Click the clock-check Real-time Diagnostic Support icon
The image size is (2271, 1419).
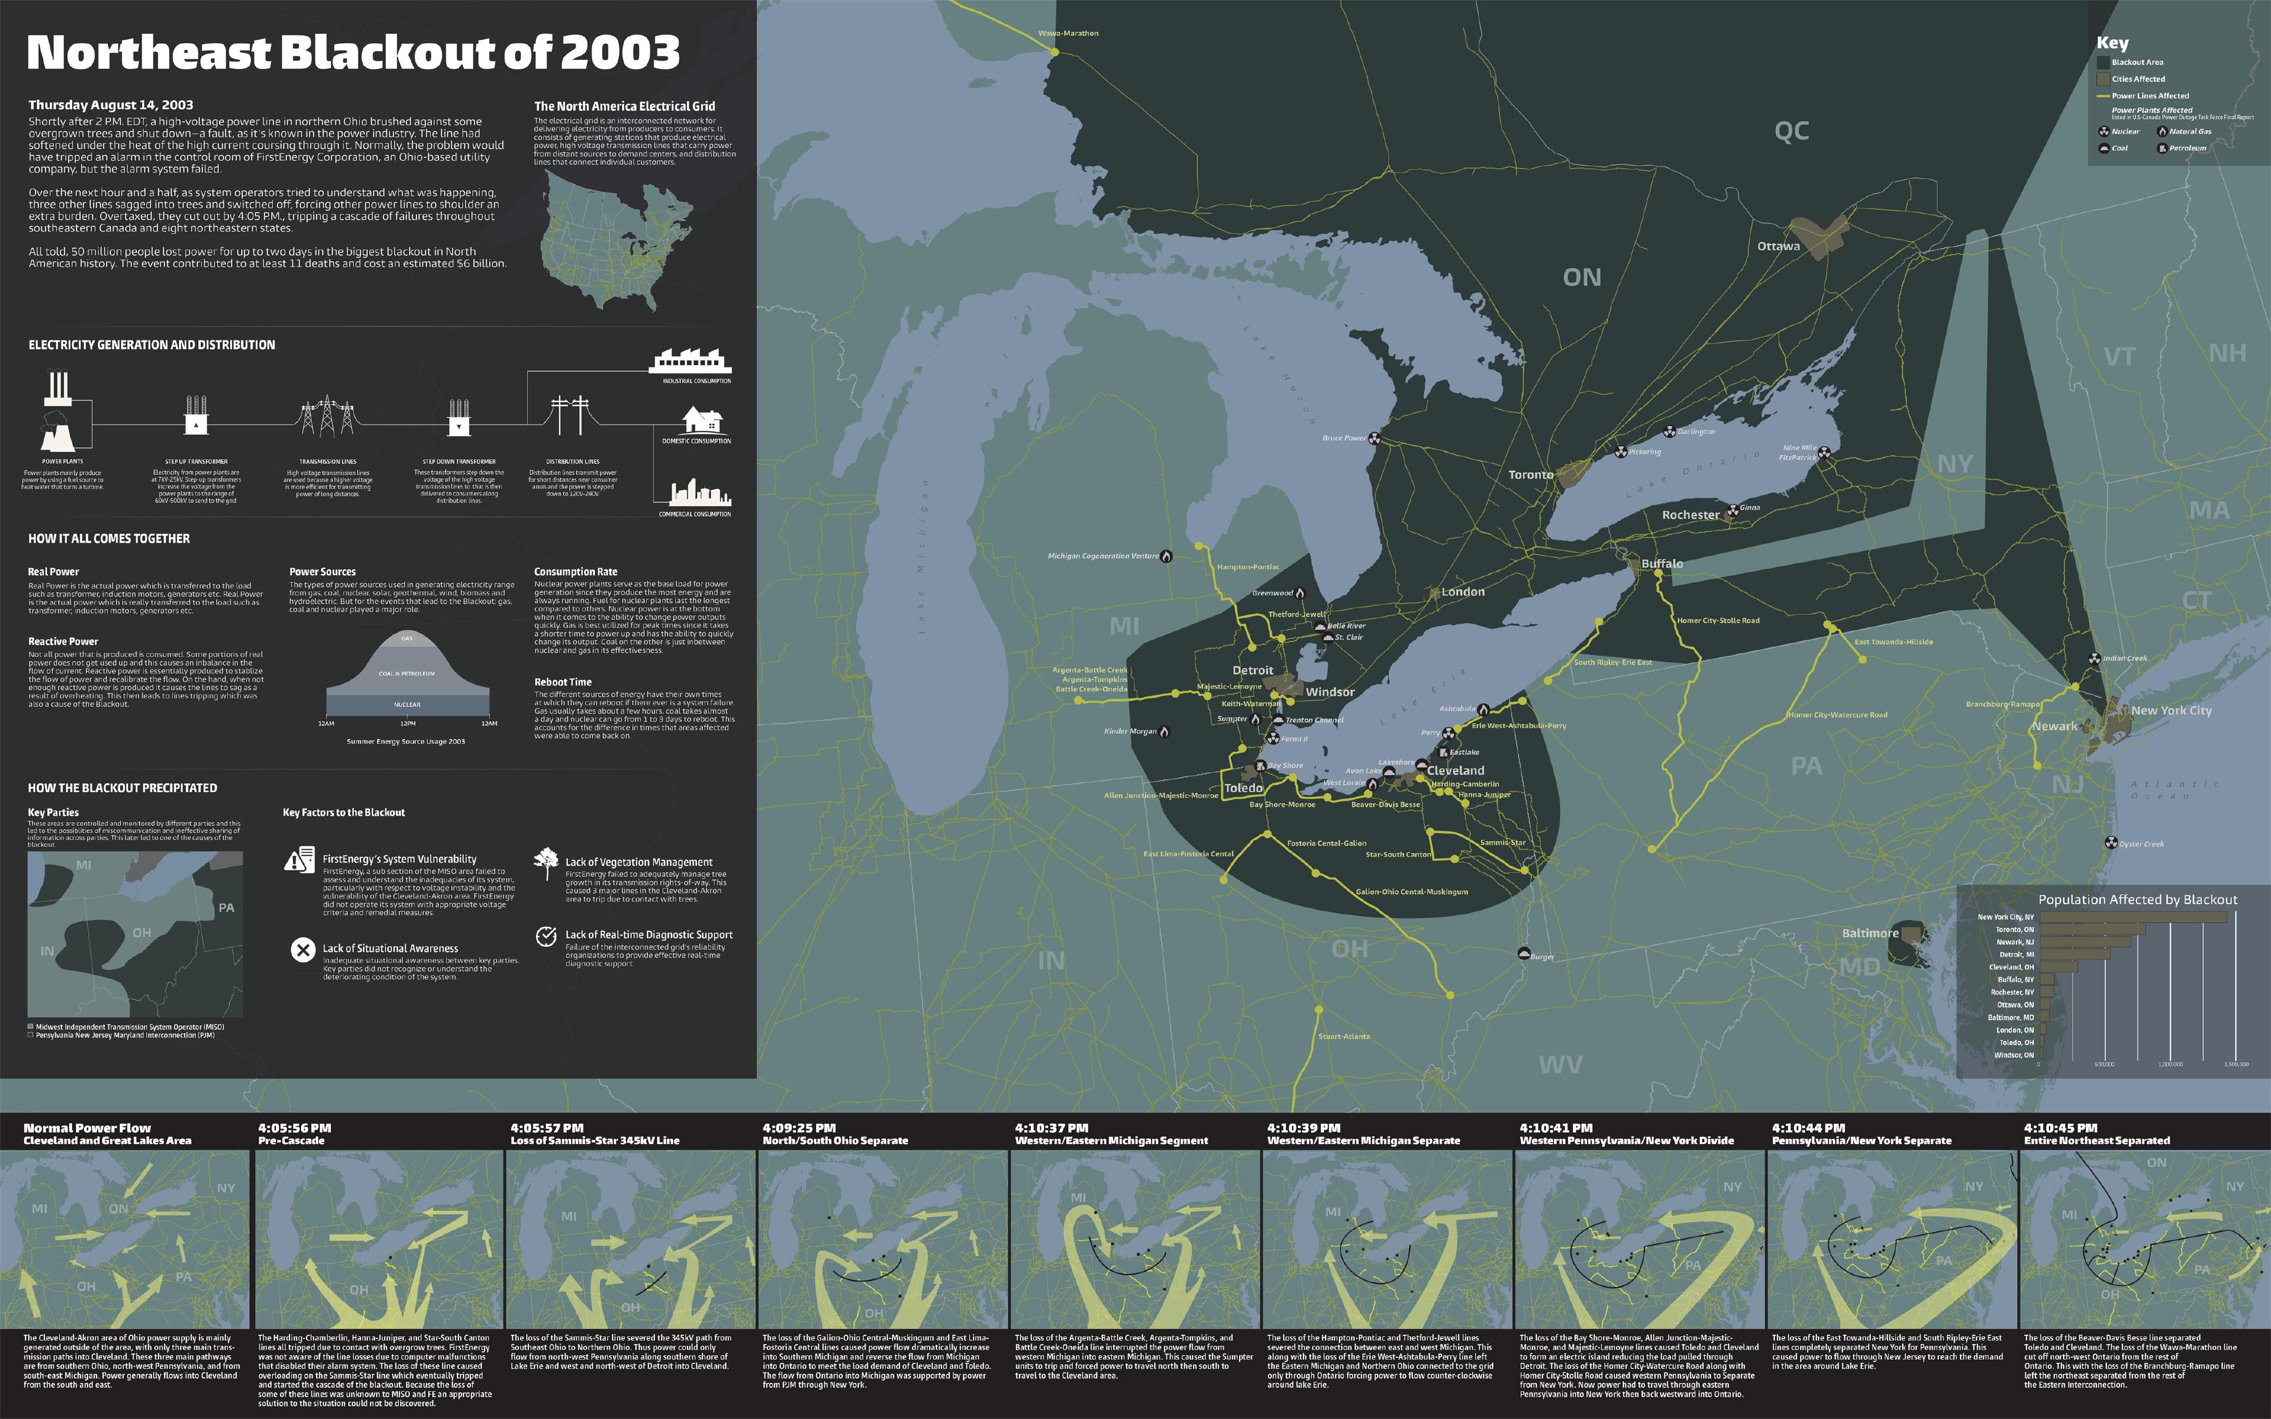(x=545, y=936)
